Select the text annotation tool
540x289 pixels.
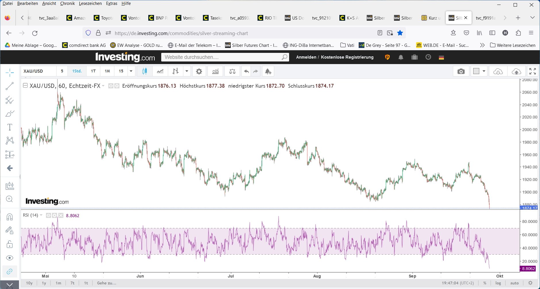coord(9,127)
